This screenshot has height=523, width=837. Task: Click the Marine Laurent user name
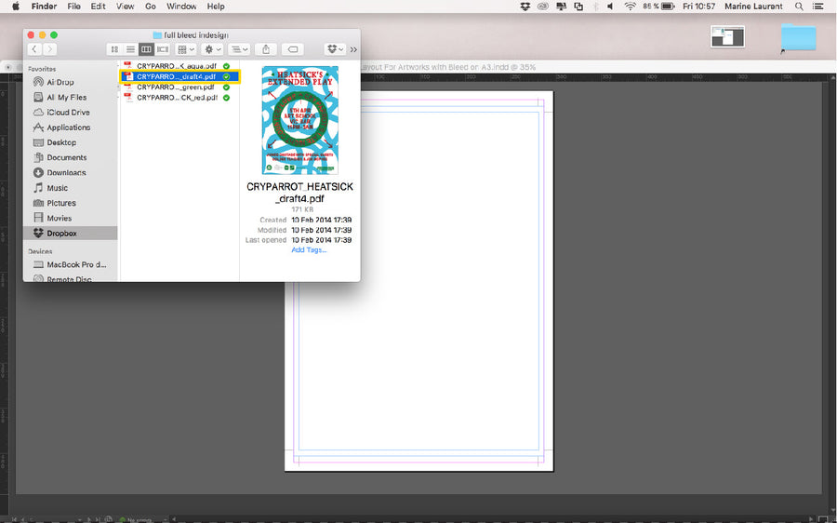[x=753, y=7]
